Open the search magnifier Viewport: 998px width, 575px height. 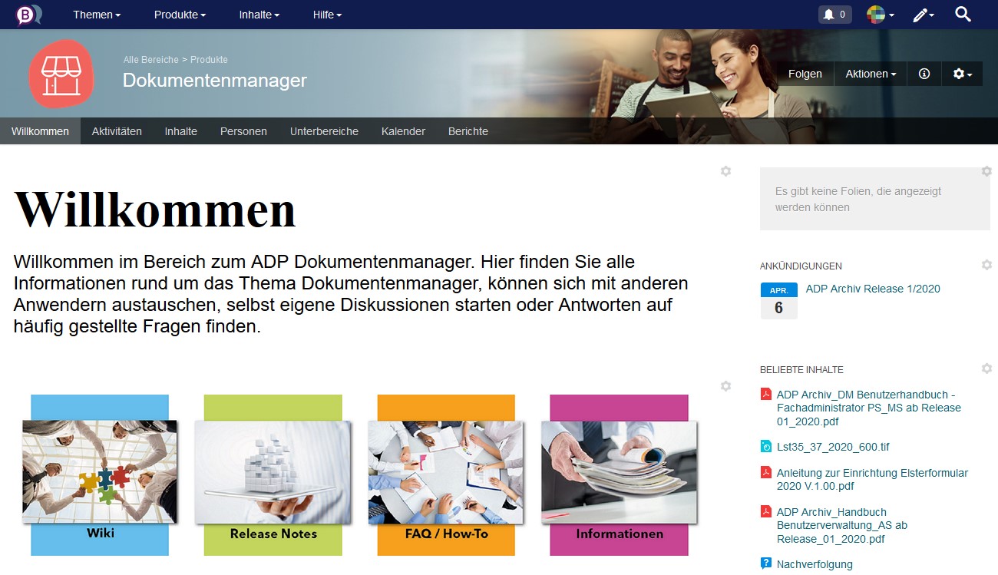(x=963, y=14)
